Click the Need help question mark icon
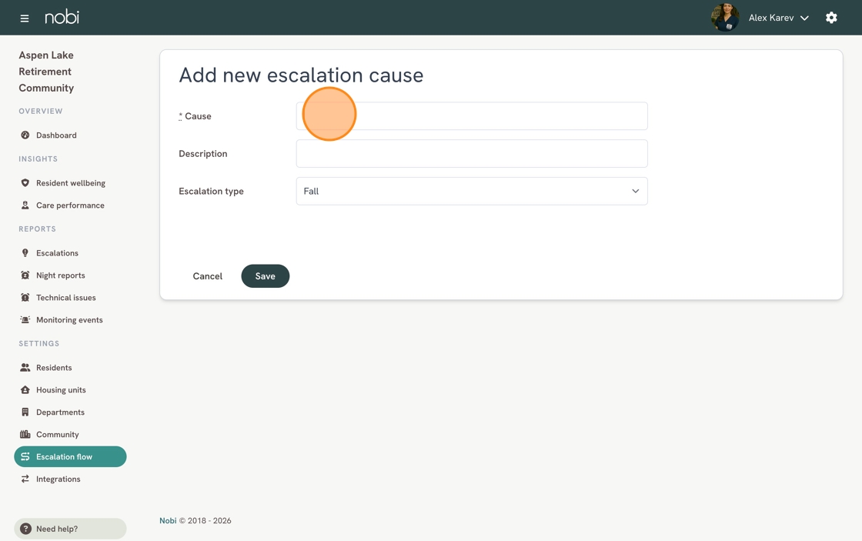The height and width of the screenshot is (541, 862). (25, 529)
